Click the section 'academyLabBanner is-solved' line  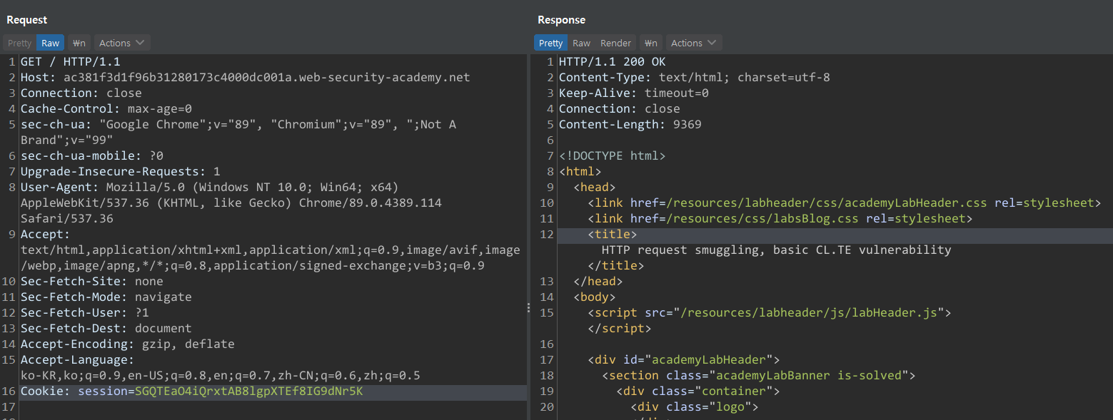(758, 375)
